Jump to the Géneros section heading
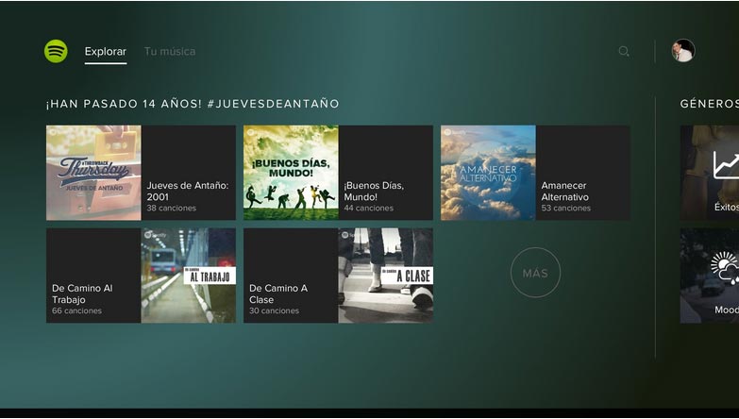This screenshot has height=419, width=739. tap(708, 104)
